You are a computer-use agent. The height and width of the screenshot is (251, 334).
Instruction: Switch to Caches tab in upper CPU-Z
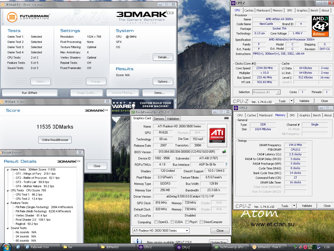point(249,10)
